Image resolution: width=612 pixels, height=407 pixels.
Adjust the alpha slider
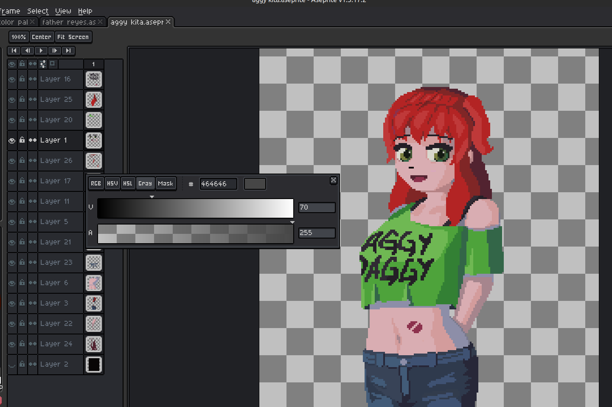pyautogui.click(x=195, y=234)
